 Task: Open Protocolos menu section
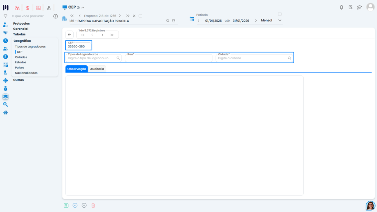click(x=21, y=24)
